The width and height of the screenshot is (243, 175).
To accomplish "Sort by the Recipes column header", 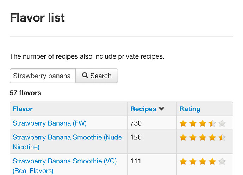I will [x=143, y=109].
